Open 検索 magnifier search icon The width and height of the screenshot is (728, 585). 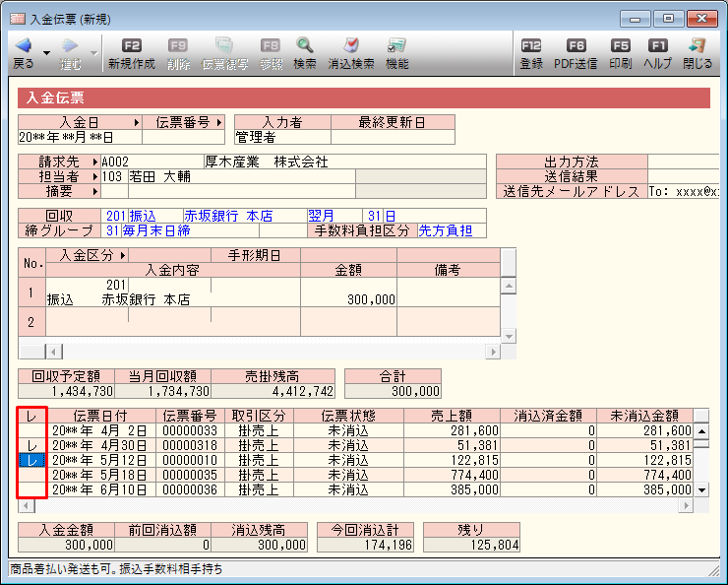pos(305,45)
